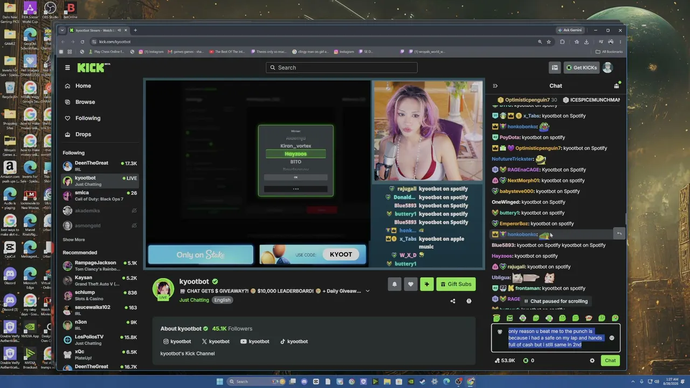Click the chat identity badge icon

pyautogui.click(x=500, y=332)
